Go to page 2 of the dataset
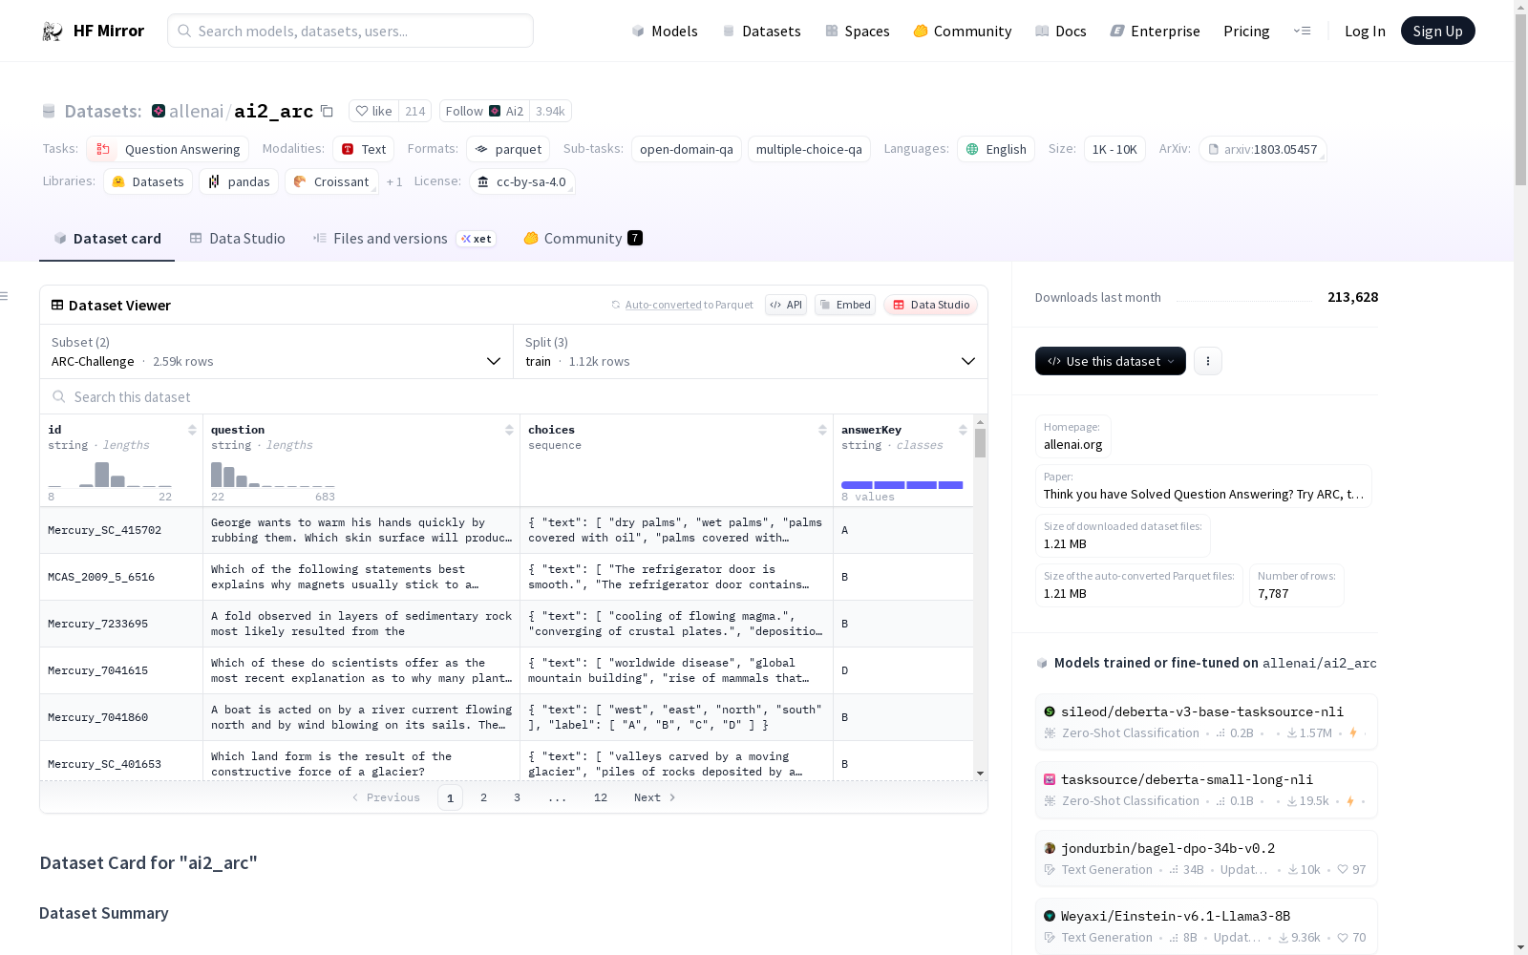This screenshot has width=1528, height=955. [x=483, y=797]
